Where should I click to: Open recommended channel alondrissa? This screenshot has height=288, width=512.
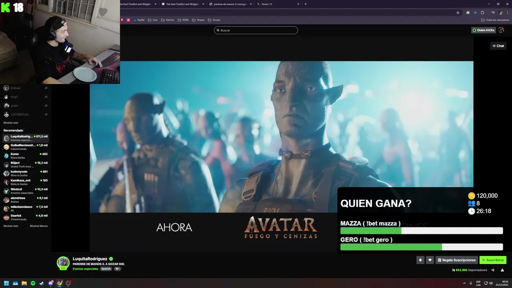(26, 200)
